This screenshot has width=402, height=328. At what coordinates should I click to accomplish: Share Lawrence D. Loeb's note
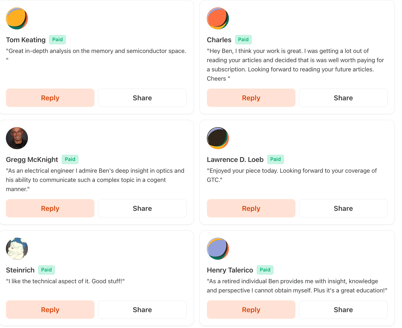(343, 208)
